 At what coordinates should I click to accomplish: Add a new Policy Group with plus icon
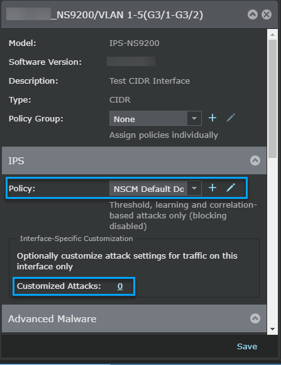[212, 118]
